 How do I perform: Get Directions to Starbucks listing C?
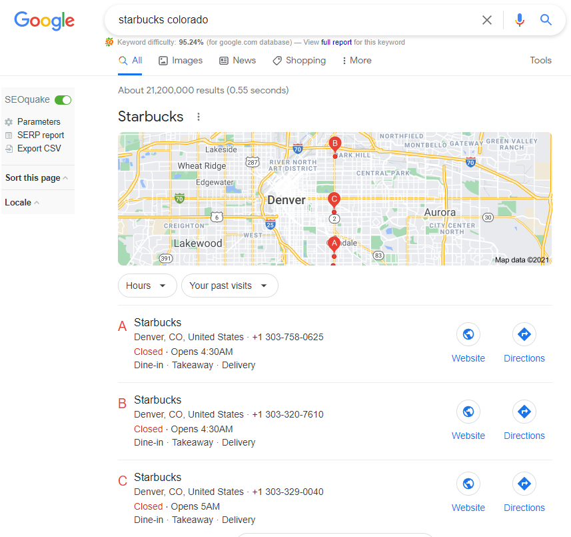click(524, 492)
